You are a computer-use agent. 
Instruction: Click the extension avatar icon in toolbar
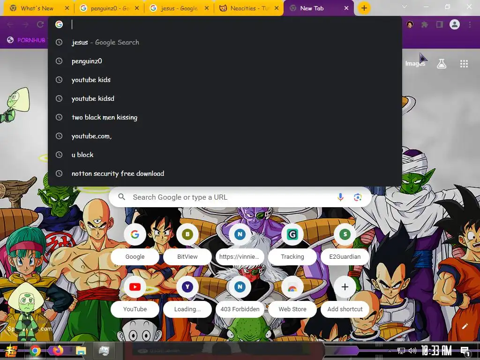pyautogui.click(x=410, y=24)
